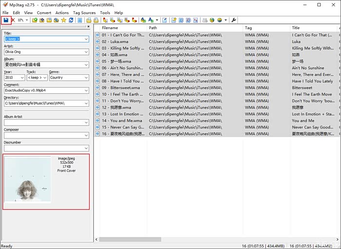The image size is (341, 249).
Task: Click the star Favorite directory icon
Action: pyautogui.click(x=63, y=20)
